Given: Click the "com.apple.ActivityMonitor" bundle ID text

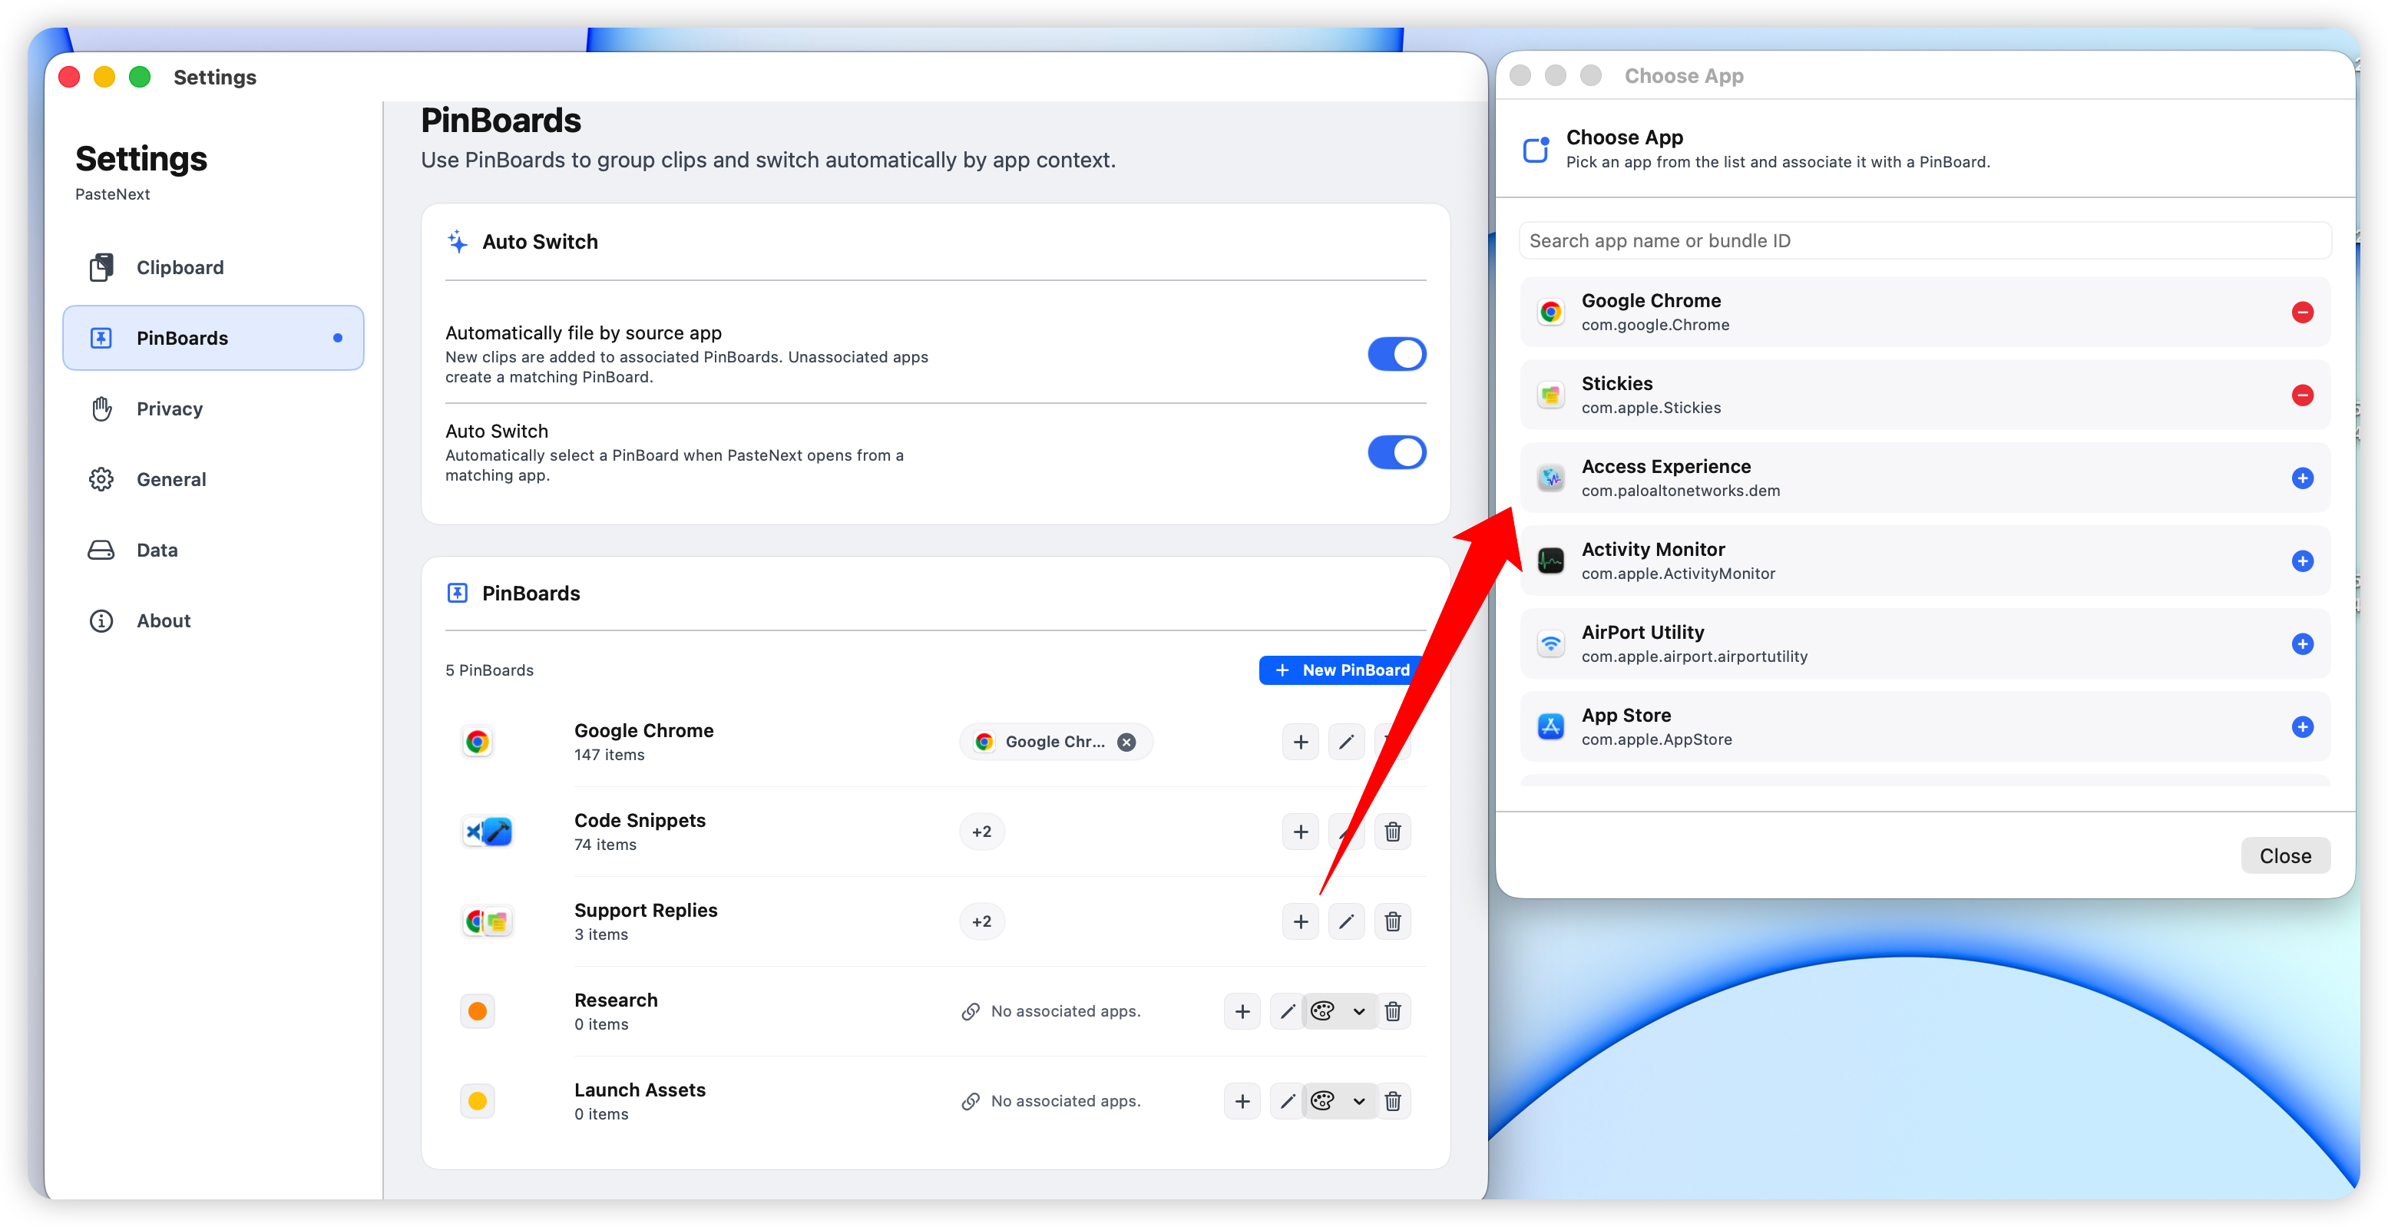Looking at the screenshot, I should pos(1678,574).
